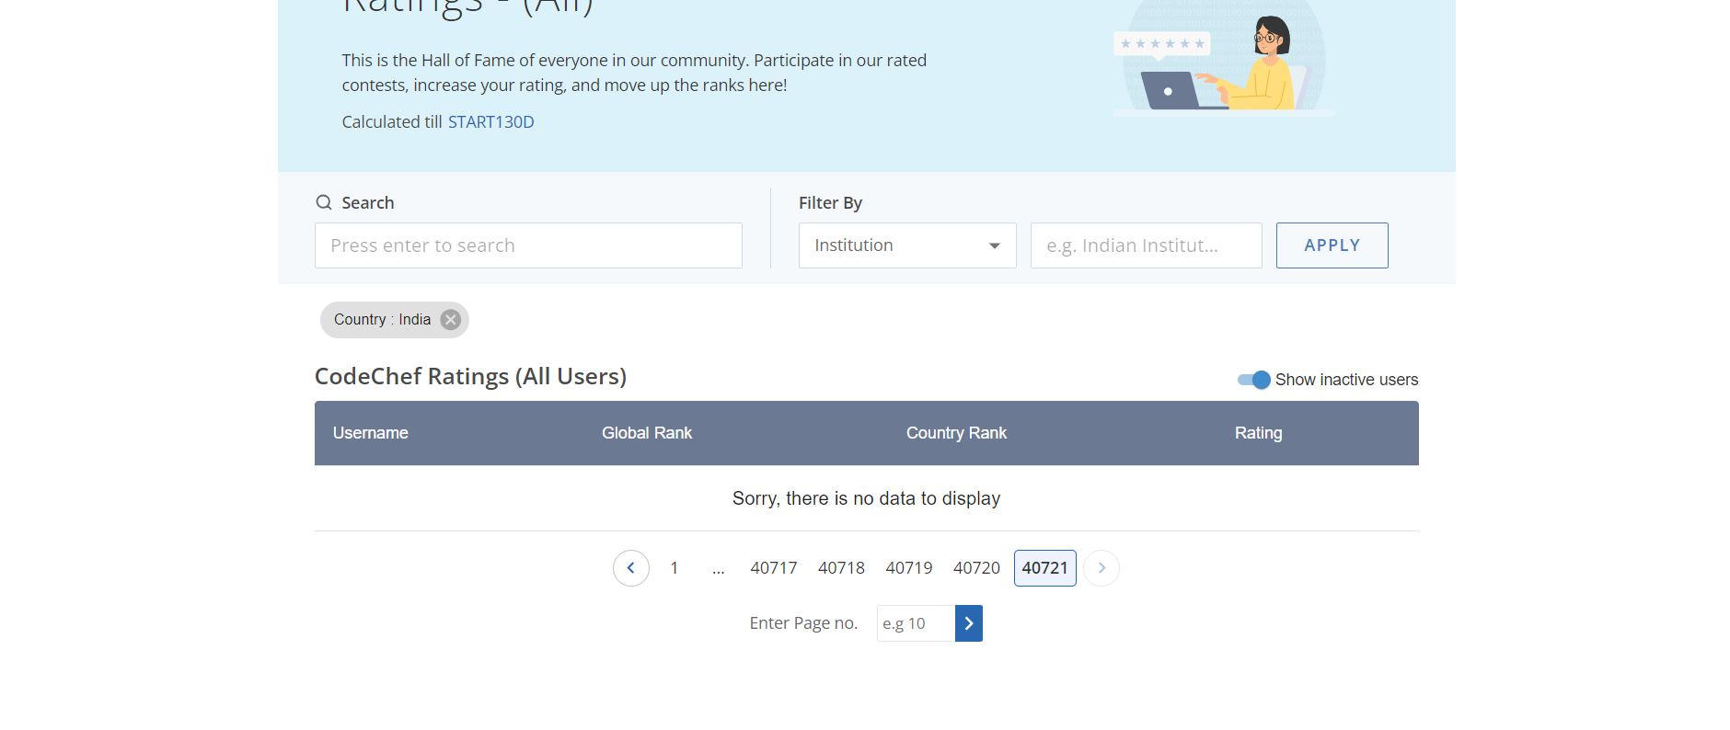Sort by Global Rank column header
Image resolution: width=1730 pixels, height=730 pixels.
[x=647, y=433]
